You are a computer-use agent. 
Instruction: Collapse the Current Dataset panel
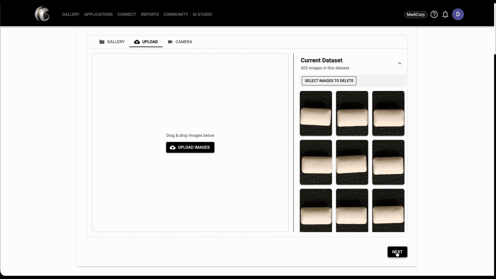(x=399, y=63)
